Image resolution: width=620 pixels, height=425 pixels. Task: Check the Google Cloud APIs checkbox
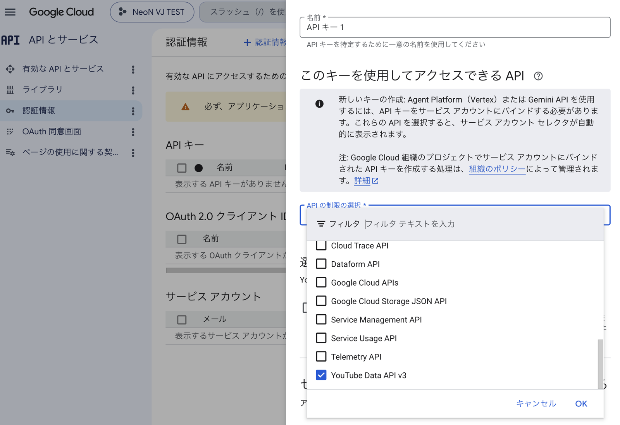321,283
